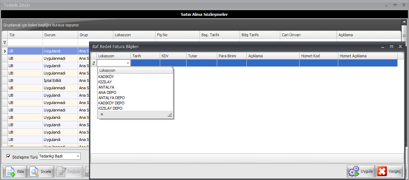409x180 pixels.
Task: Choose ANA DEPO in the dropdown list
Action: pos(107,92)
